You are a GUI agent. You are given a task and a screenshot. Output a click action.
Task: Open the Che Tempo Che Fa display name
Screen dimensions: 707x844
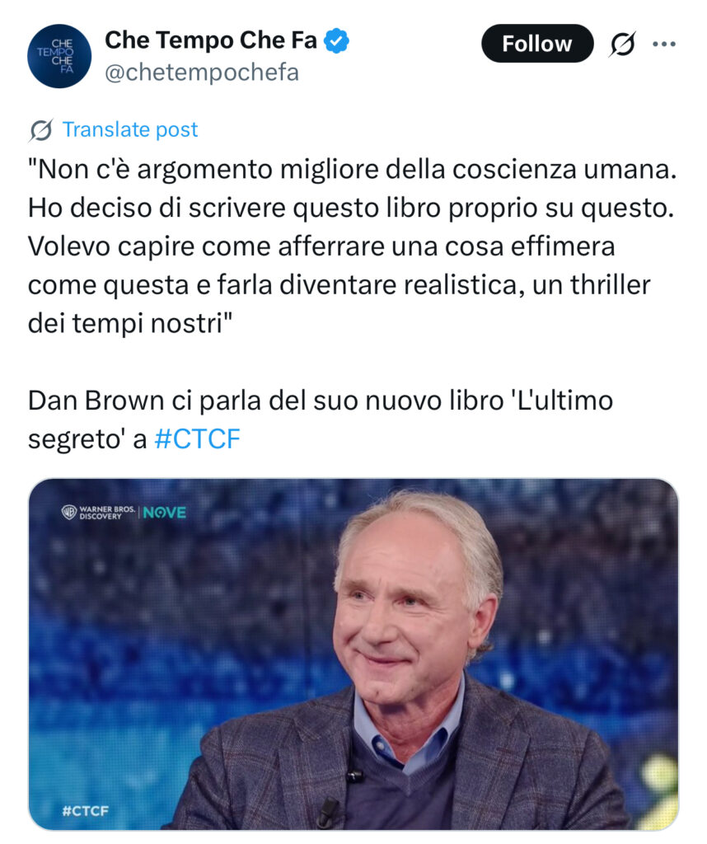211,40
